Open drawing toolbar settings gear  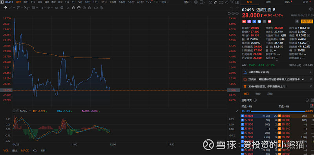coord(101,8)
